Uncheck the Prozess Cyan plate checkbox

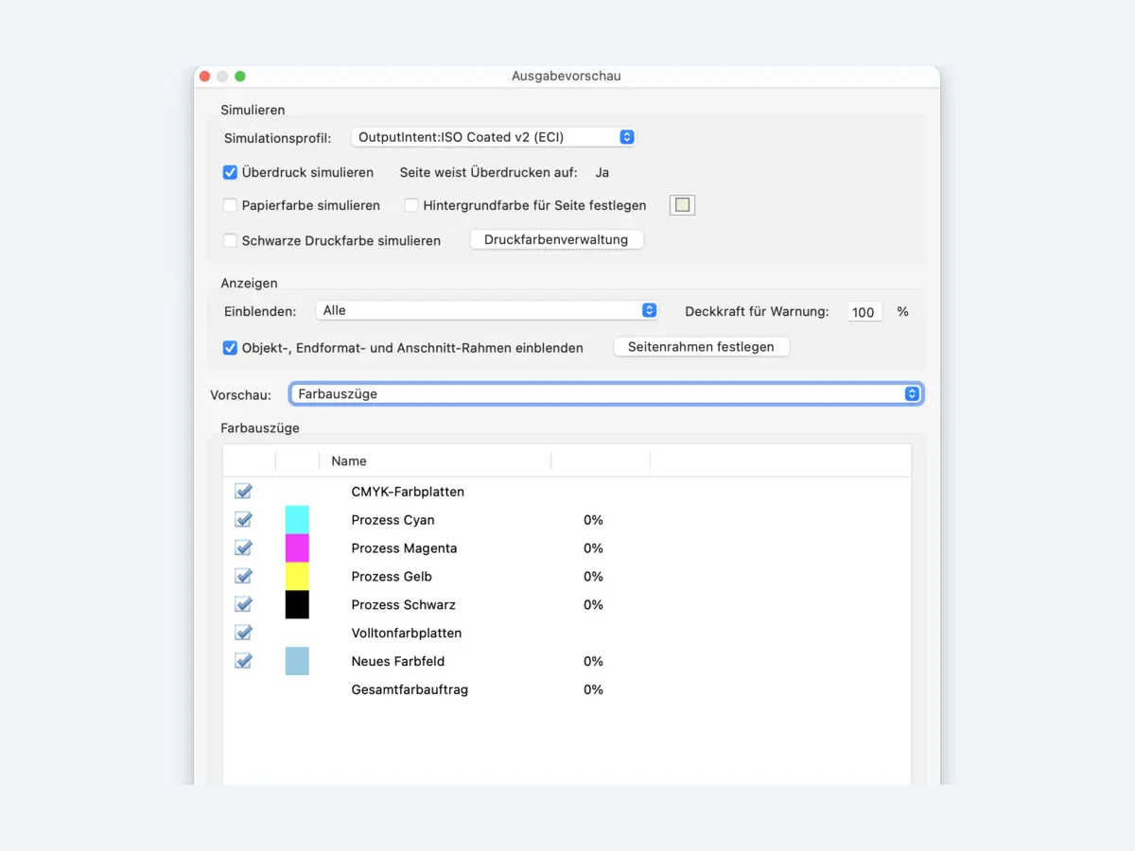coord(243,520)
